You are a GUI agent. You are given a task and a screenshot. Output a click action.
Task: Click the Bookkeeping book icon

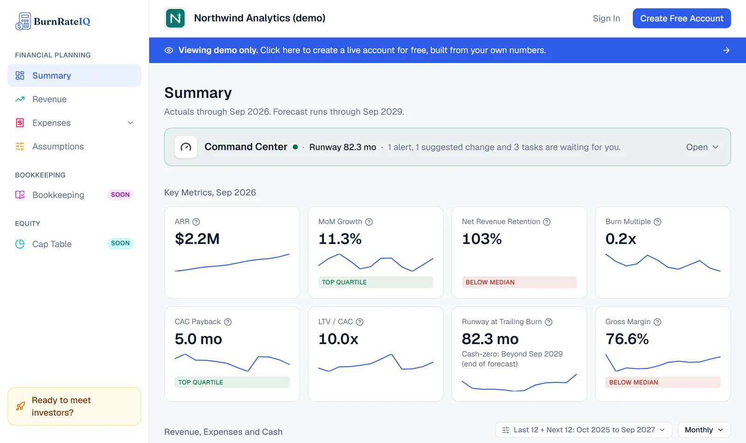coord(20,195)
